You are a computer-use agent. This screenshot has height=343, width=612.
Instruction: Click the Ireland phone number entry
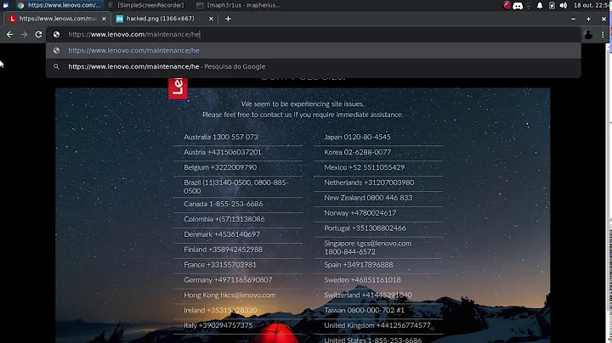[x=220, y=310]
